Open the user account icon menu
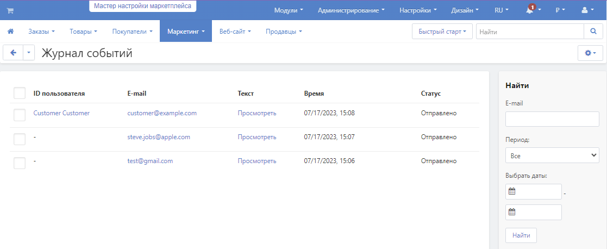Image resolution: width=607 pixels, height=249 pixels. (x=587, y=10)
